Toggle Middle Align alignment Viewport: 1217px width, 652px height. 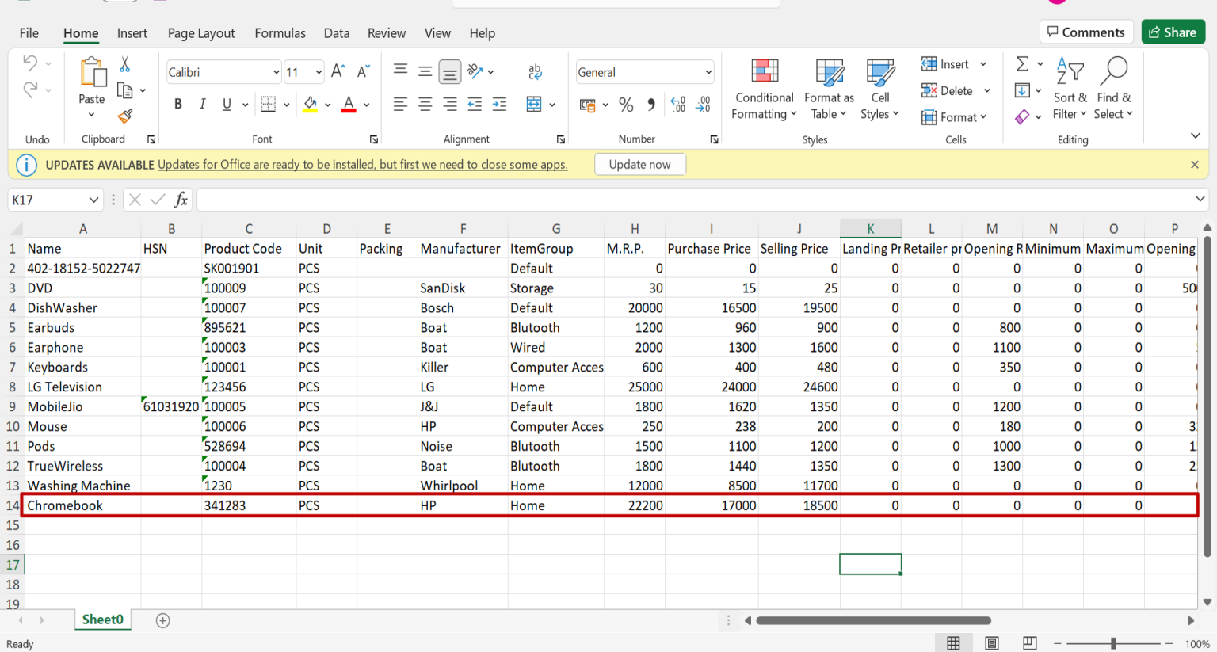tap(425, 71)
